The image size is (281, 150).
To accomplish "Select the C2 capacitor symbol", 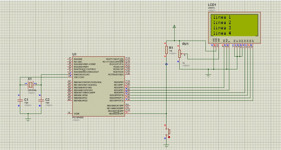I will tap(41, 100).
